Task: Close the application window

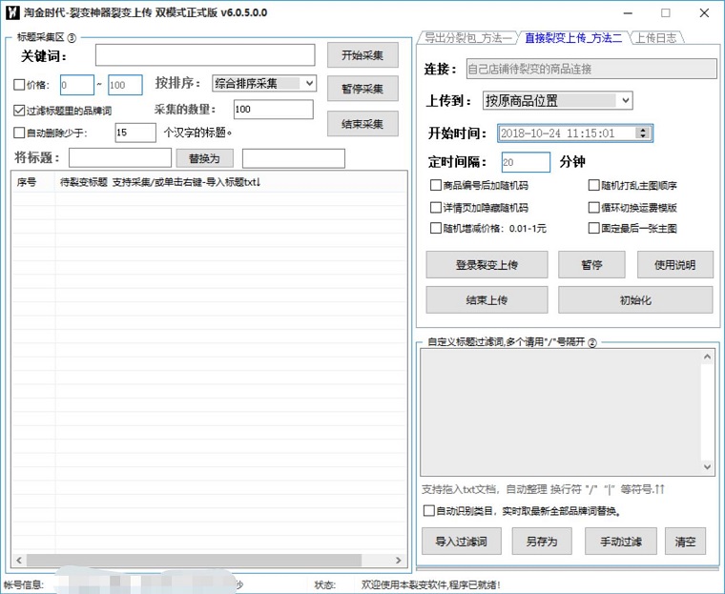Action: tap(704, 13)
